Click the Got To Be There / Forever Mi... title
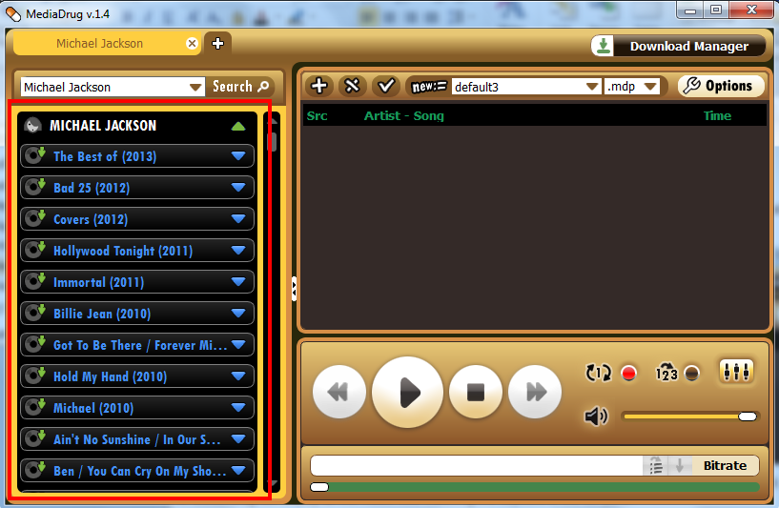 [140, 345]
